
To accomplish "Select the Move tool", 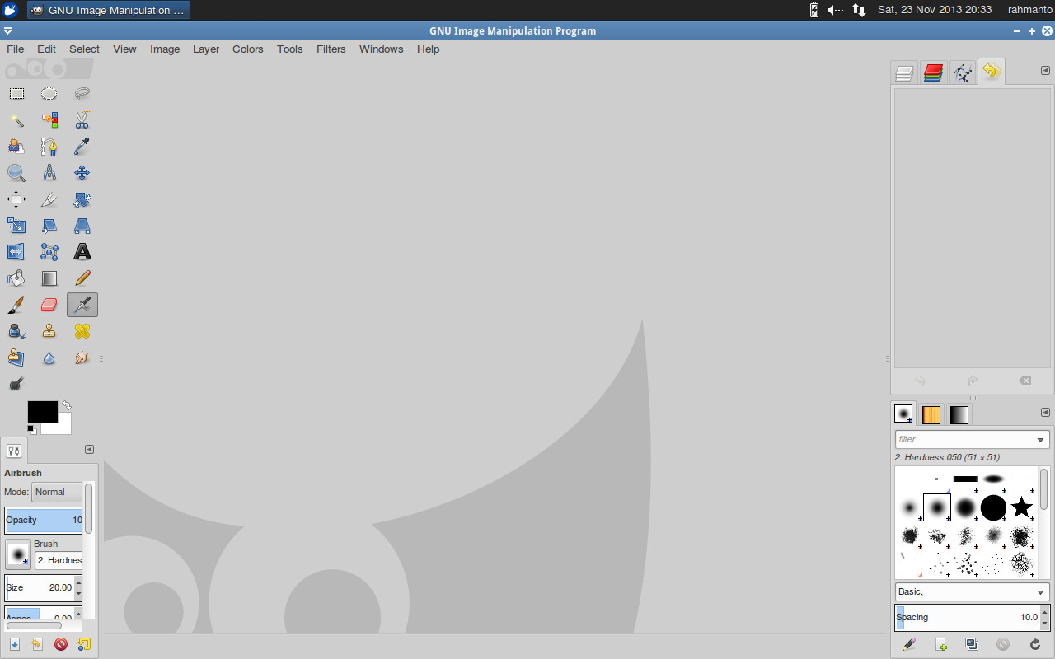I will pos(82,173).
